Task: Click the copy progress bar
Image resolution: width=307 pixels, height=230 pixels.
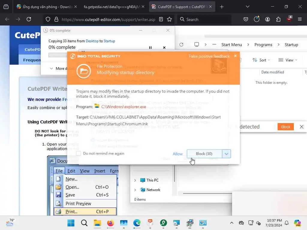Action: [x=58, y=55]
